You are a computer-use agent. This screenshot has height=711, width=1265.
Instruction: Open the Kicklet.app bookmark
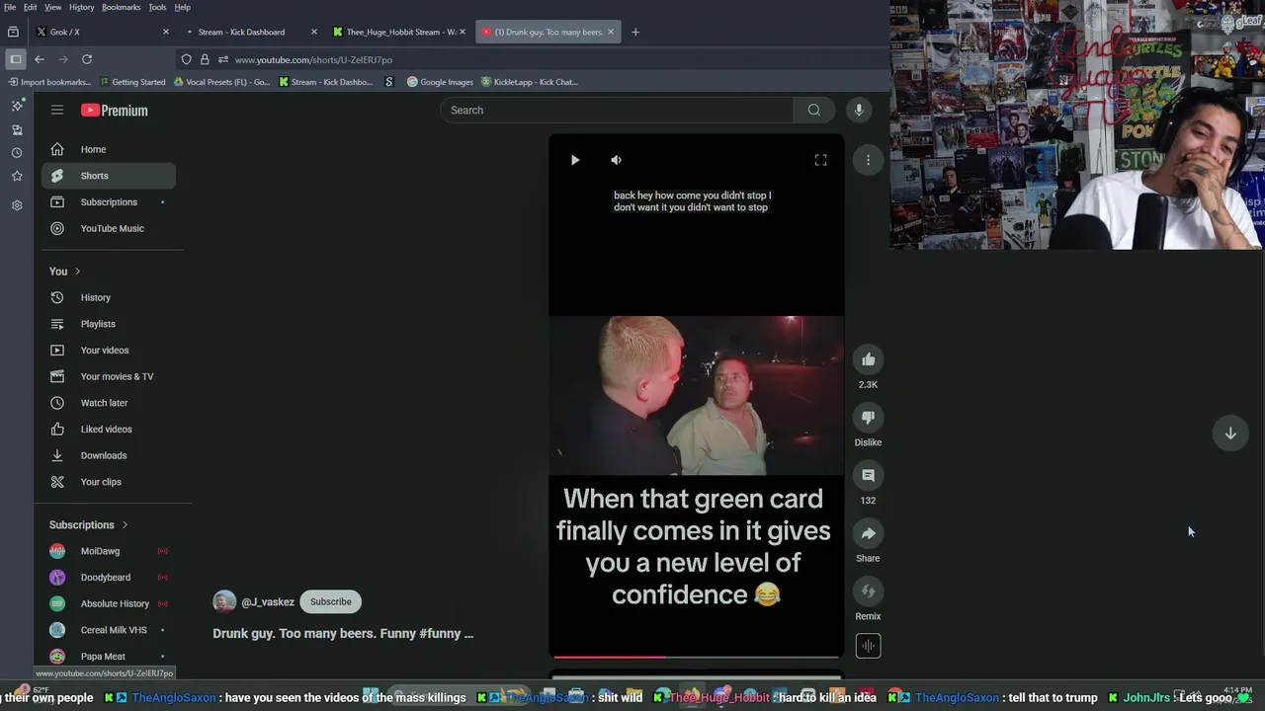530,82
